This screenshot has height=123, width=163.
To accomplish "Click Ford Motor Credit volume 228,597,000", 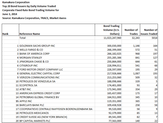I will point(114,70).
